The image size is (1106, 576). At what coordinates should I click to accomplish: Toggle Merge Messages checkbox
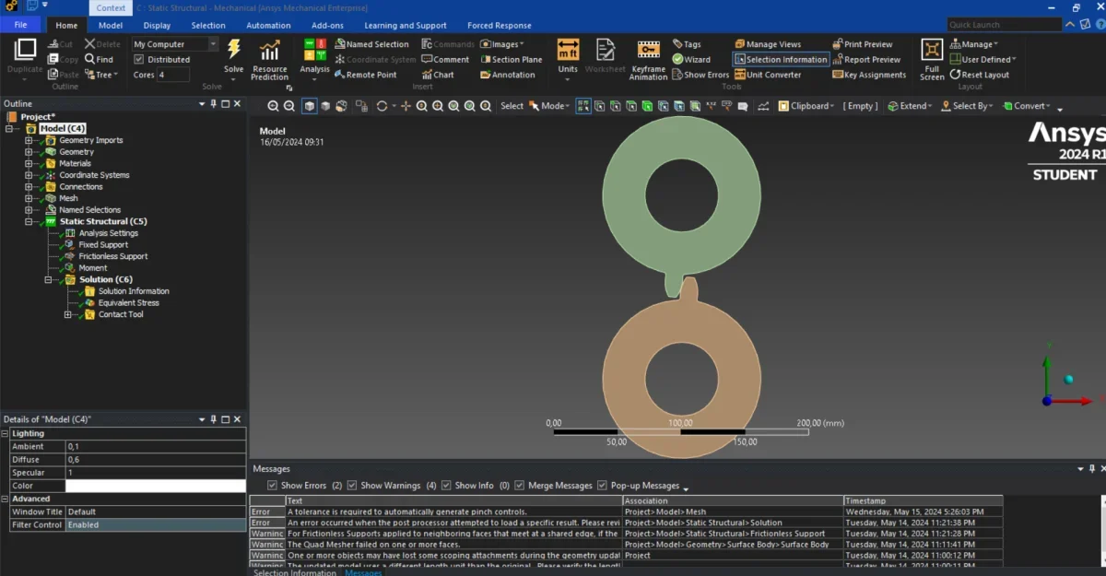[x=520, y=486]
